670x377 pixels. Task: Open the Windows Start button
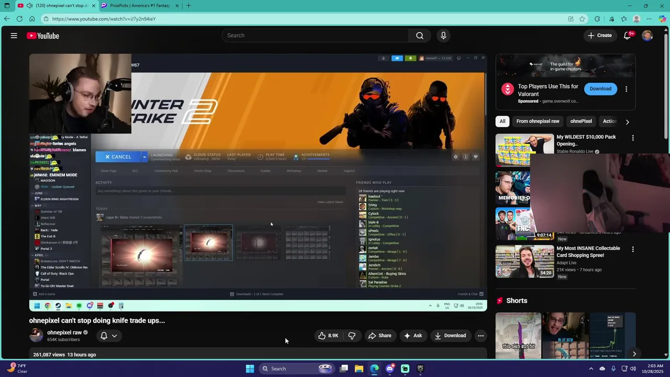pyautogui.click(x=250, y=369)
